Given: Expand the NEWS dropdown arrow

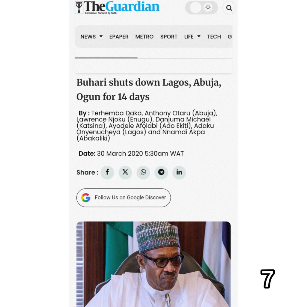Looking at the screenshot, I should (101, 36).
